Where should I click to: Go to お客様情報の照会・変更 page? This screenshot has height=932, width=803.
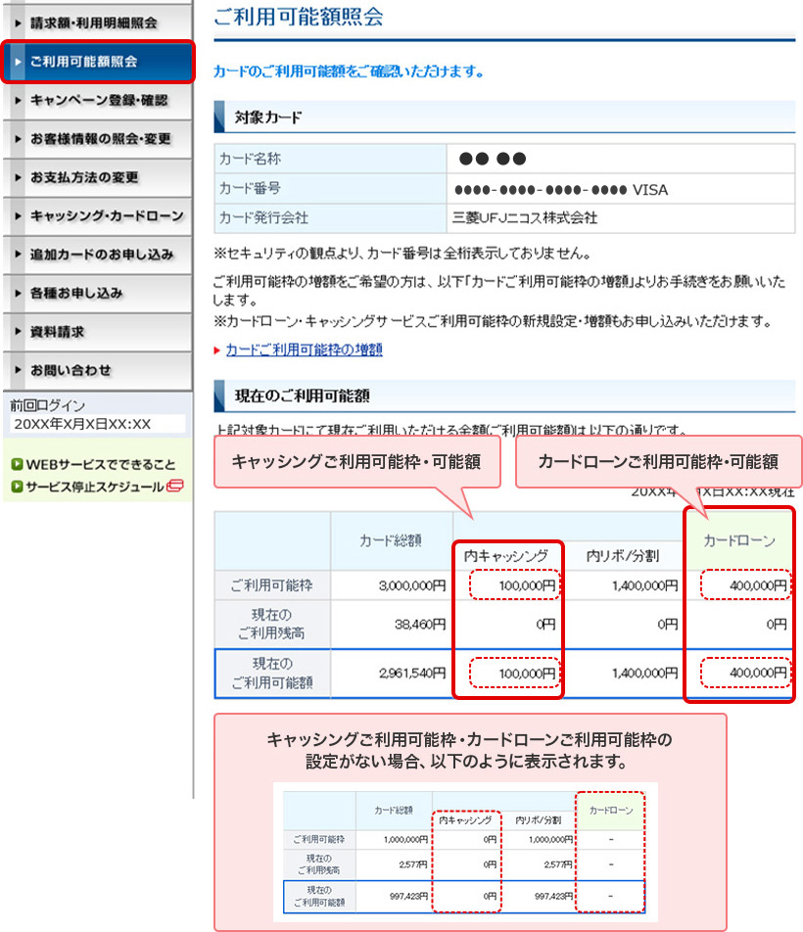pos(100,139)
